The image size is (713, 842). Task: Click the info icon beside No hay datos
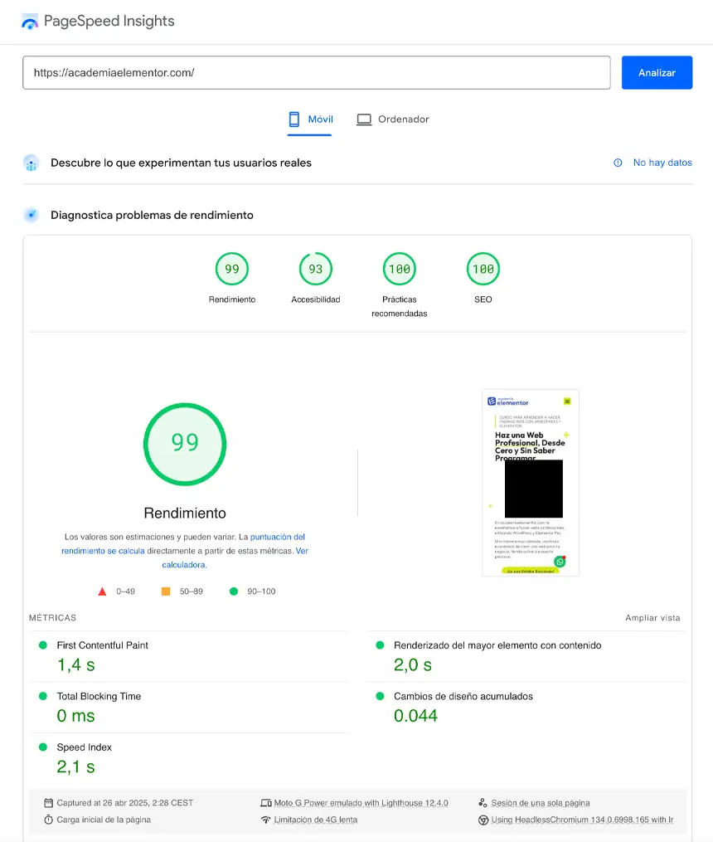[x=618, y=163]
